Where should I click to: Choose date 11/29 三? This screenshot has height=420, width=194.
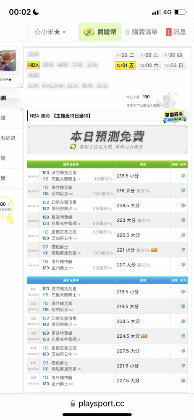149,55
